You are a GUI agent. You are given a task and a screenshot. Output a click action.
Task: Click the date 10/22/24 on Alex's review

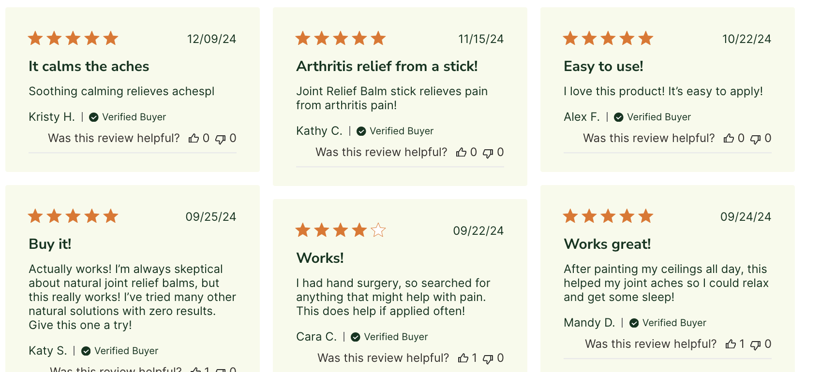pos(746,39)
